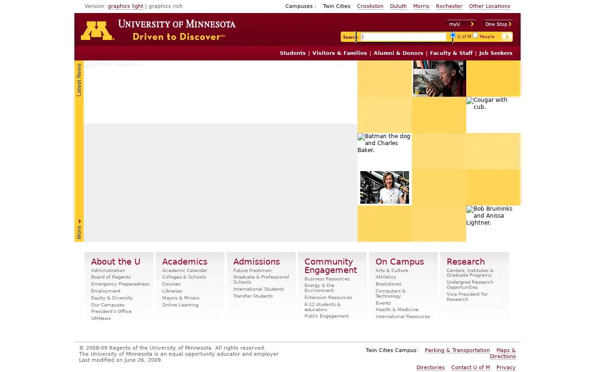Open the Academics section heading

pos(185,262)
